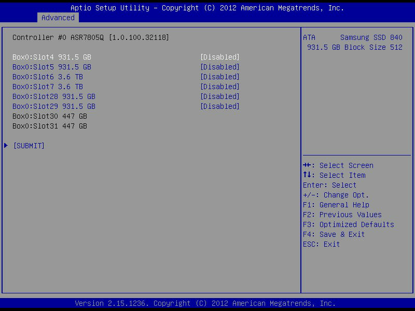
Task: Click the Box0:Slot31 447 GB entry
Action: pos(50,126)
